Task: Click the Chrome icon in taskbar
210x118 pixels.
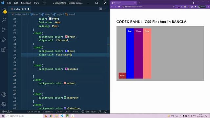Action: [x=51, y=116]
